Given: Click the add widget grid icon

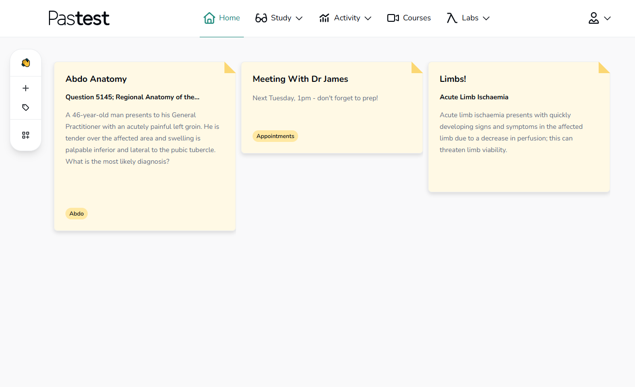Looking at the screenshot, I should (26, 135).
